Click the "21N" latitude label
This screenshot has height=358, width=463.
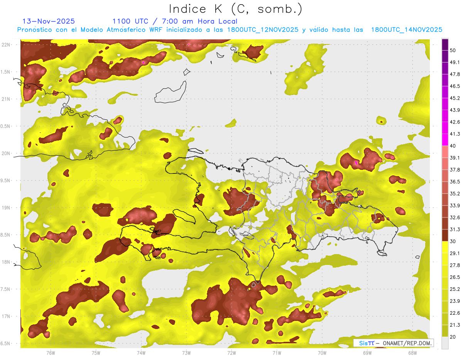7,99
